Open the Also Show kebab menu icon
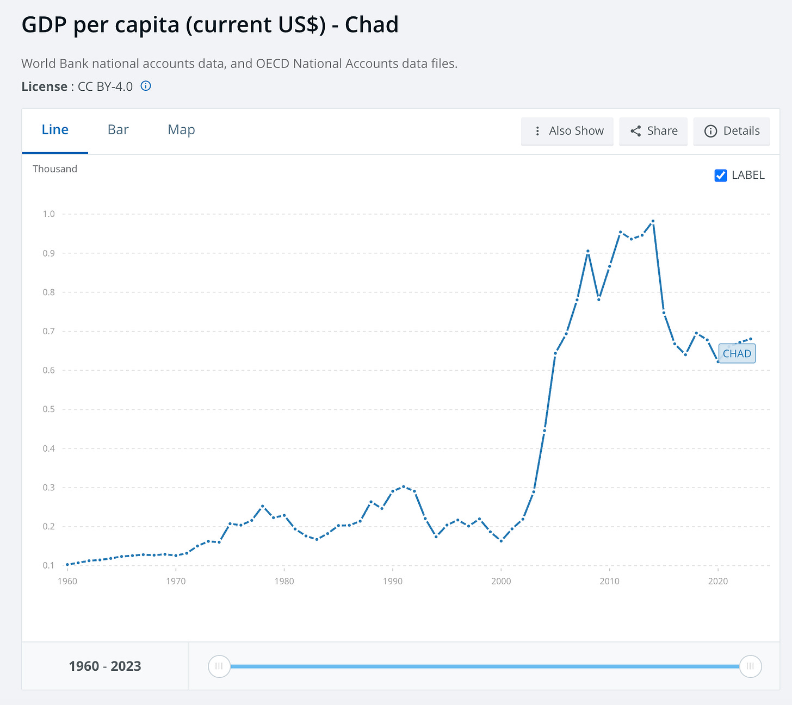The width and height of the screenshot is (792, 705). click(537, 131)
